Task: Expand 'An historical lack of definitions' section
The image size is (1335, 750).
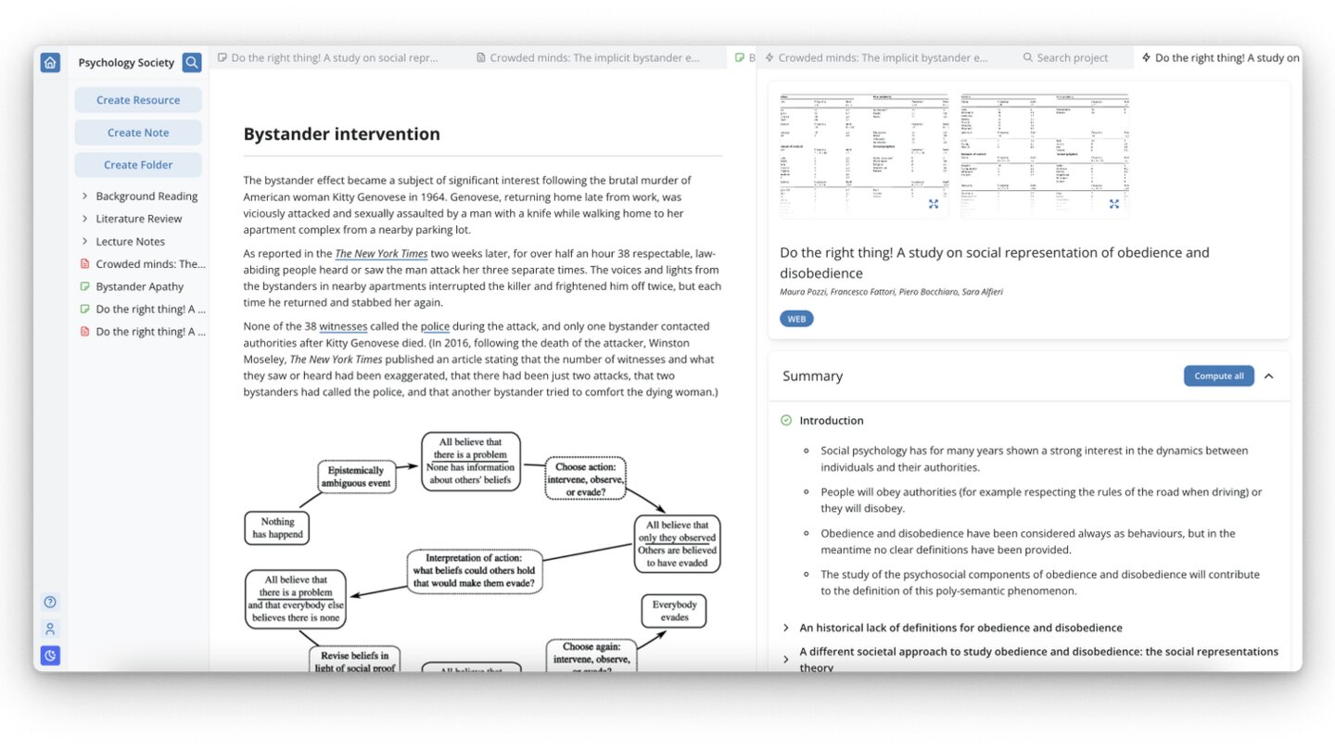Action: [x=786, y=628]
